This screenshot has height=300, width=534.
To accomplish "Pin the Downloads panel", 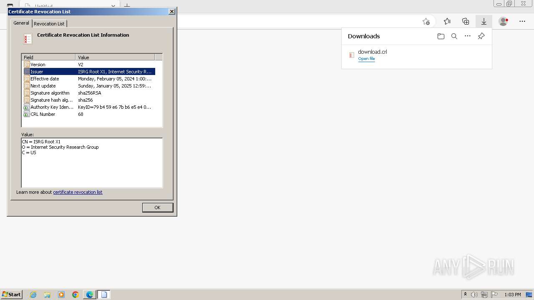I will click(481, 36).
